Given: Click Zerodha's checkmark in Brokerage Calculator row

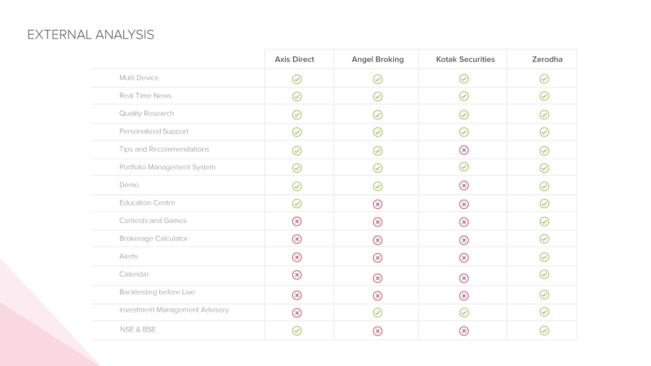Looking at the screenshot, I should pos(545,239).
